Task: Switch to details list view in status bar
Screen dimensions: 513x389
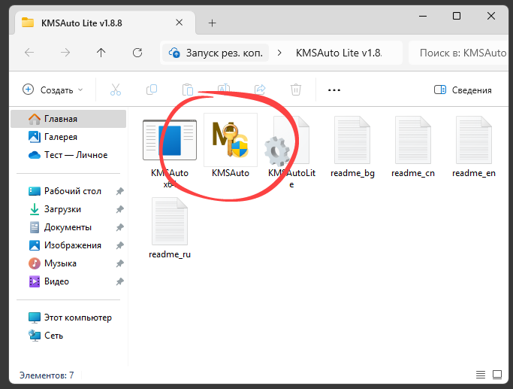Action: (x=481, y=375)
